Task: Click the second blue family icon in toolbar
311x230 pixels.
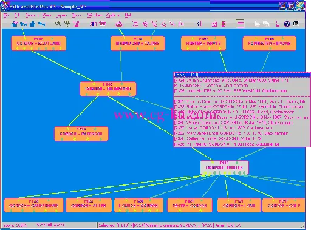Action: (24, 24)
